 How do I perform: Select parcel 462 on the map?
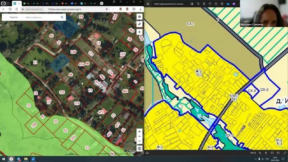point(125,91)
